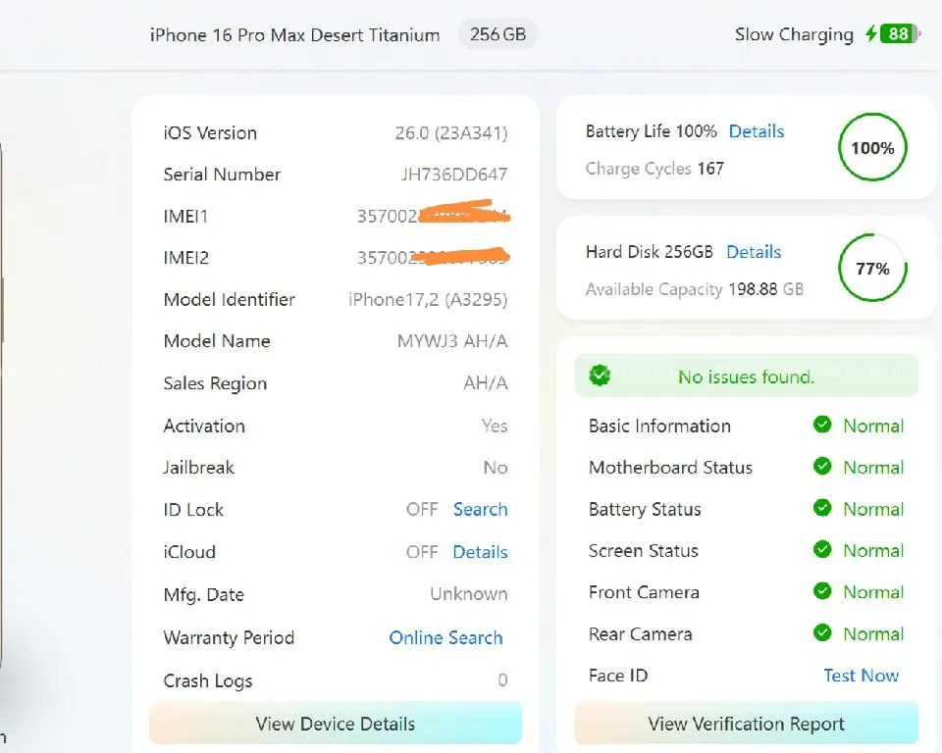Click the Face ID row label

[x=618, y=676]
